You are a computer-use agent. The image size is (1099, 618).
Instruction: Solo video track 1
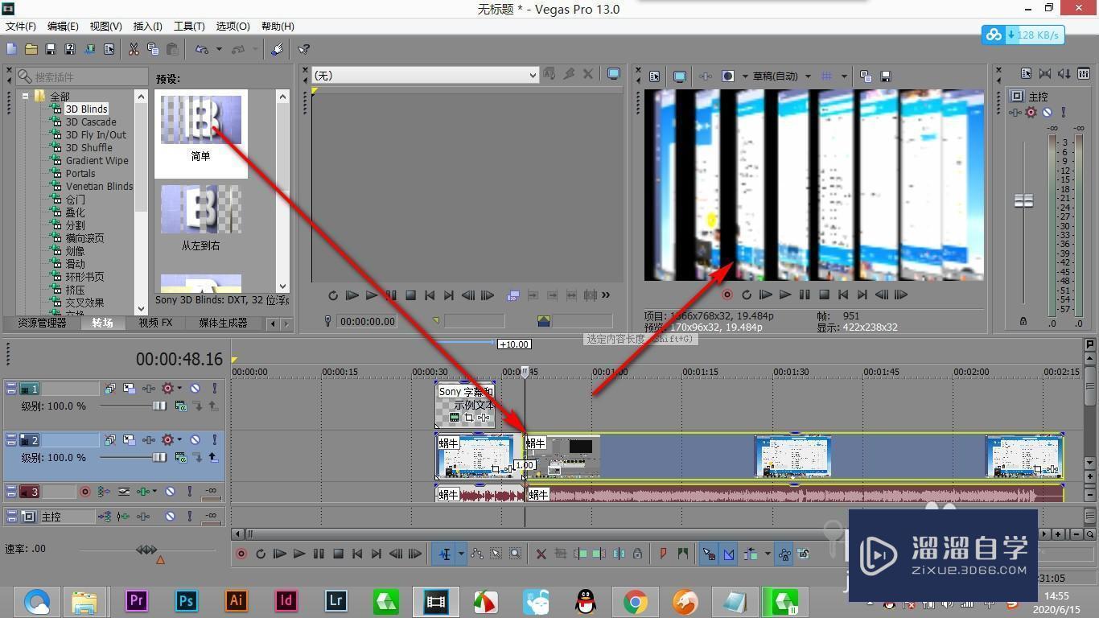[x=214, y=389]
